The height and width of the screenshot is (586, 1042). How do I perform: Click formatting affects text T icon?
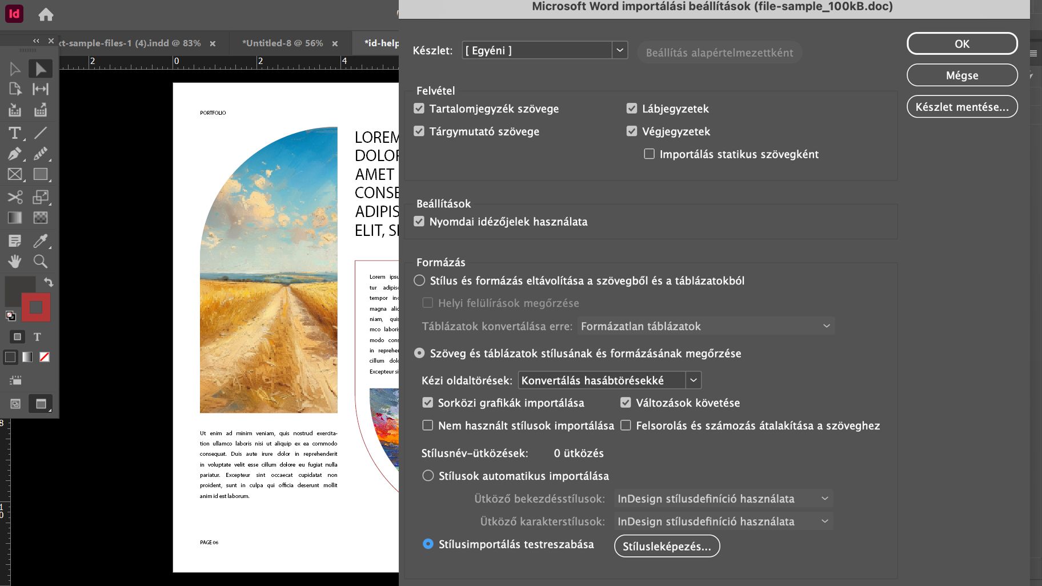(37, 337)
